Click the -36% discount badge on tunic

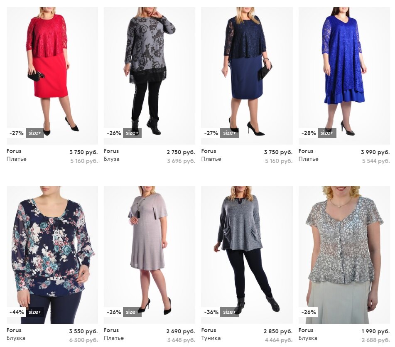[211, 312]
